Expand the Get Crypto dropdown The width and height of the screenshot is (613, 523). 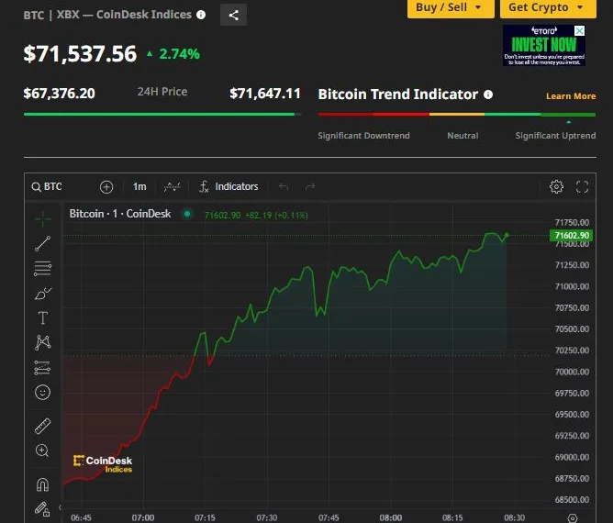coord(548,8)
